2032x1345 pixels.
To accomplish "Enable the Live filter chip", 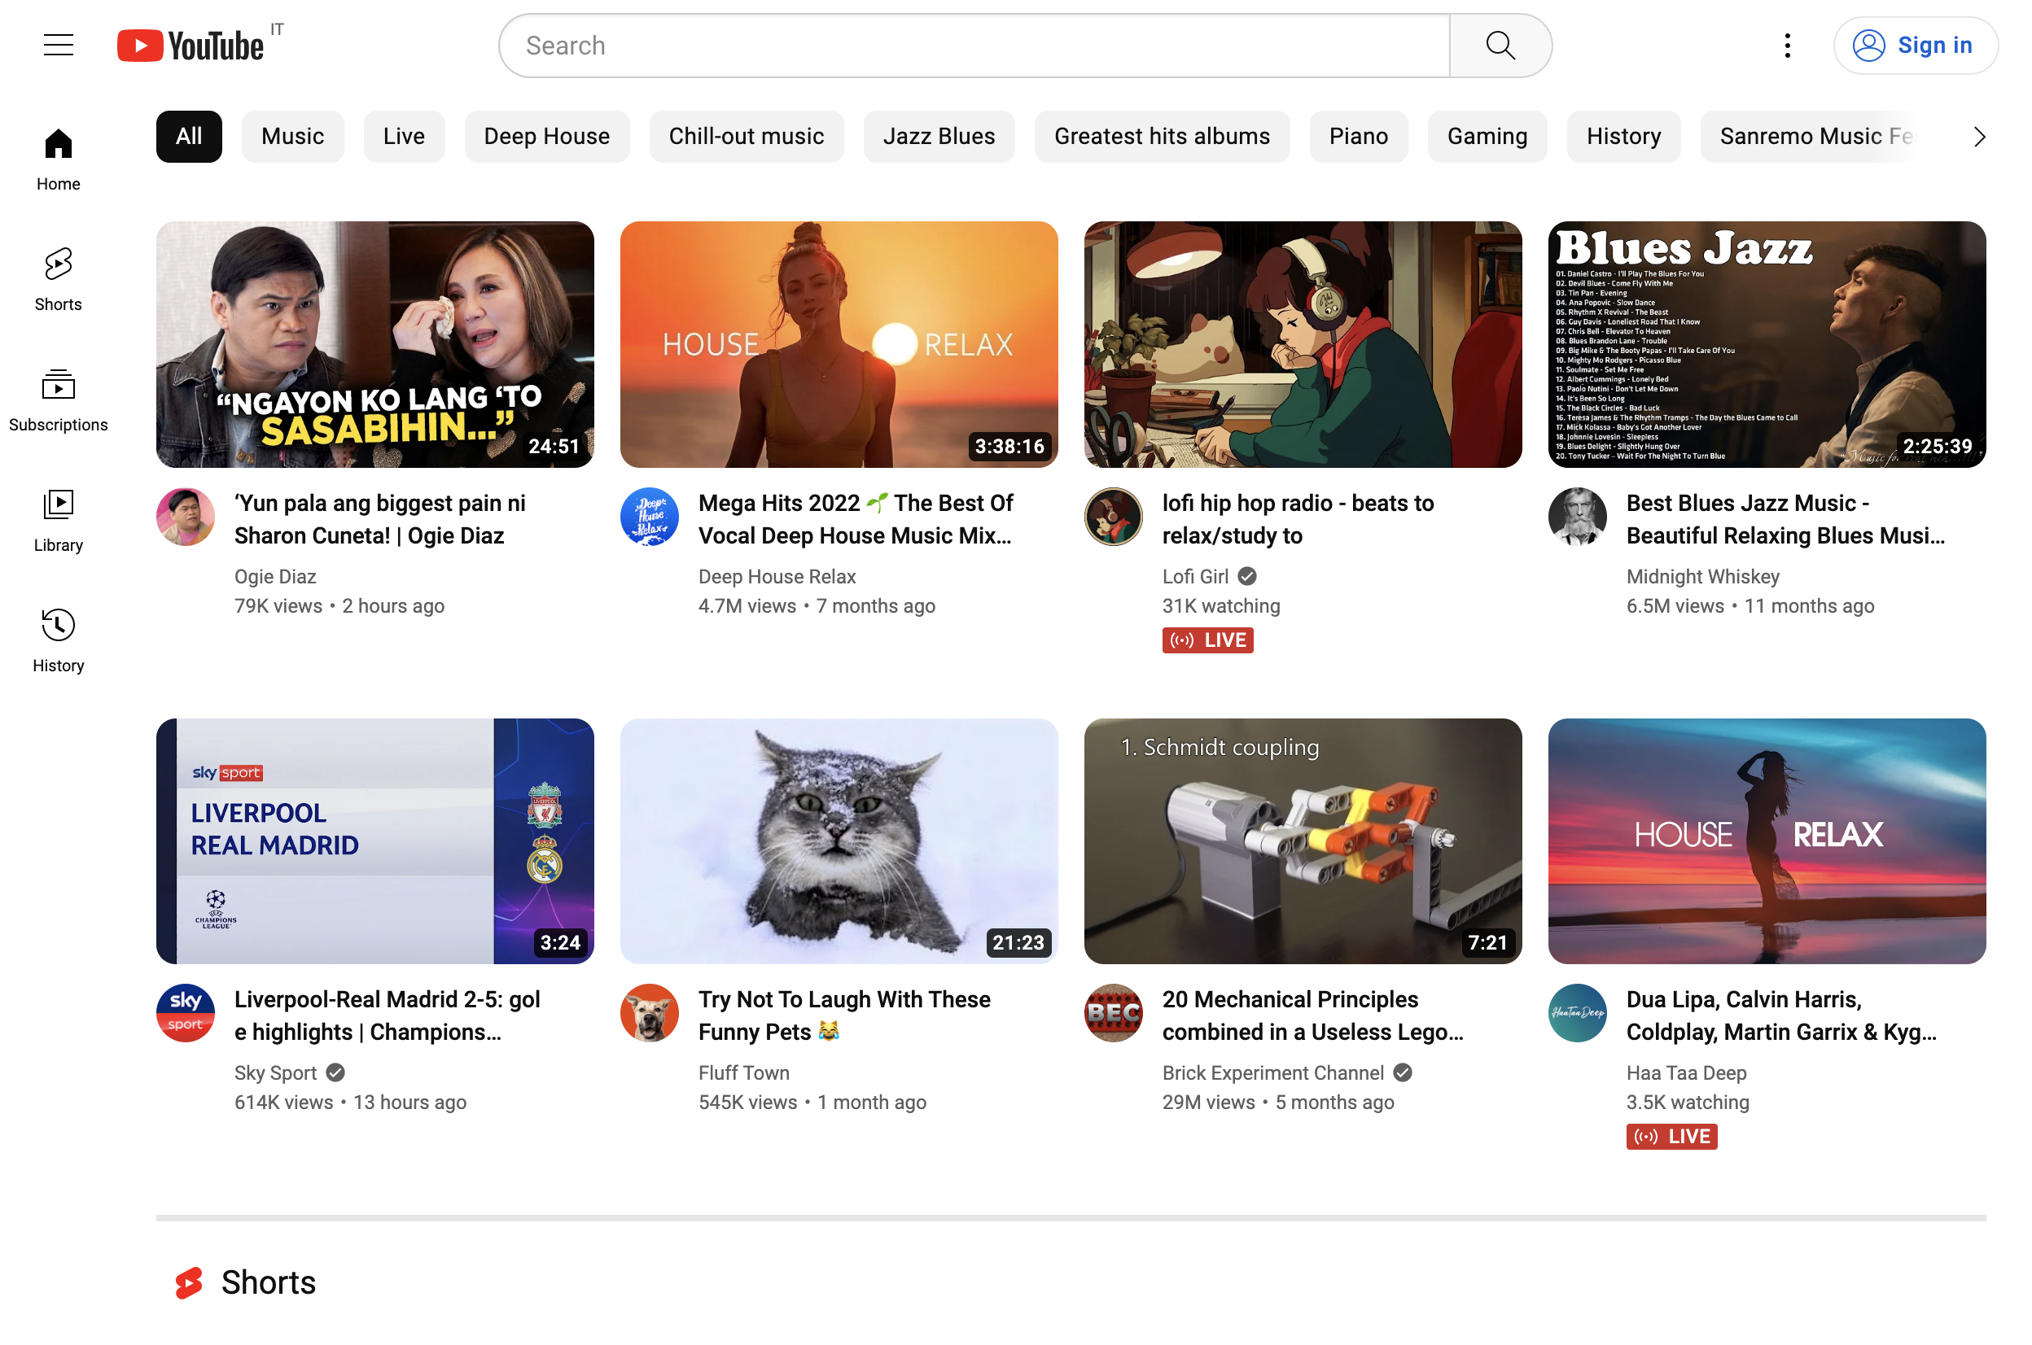I will [404, 137].
